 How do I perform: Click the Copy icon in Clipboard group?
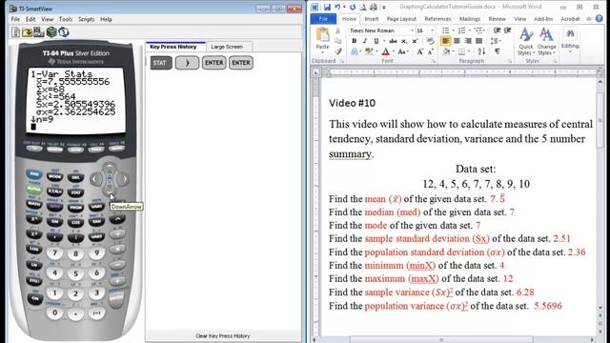coord(337,41)
